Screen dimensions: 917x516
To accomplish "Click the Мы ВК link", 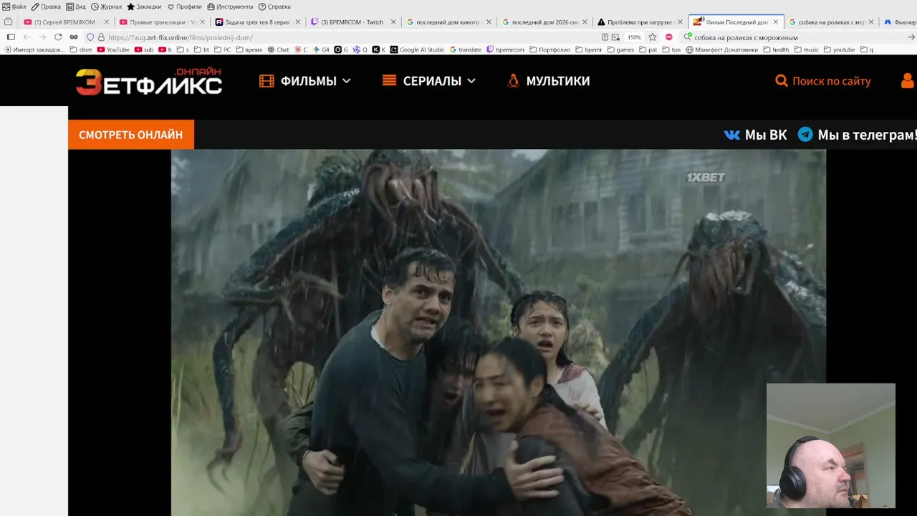I will coord(756,135).
